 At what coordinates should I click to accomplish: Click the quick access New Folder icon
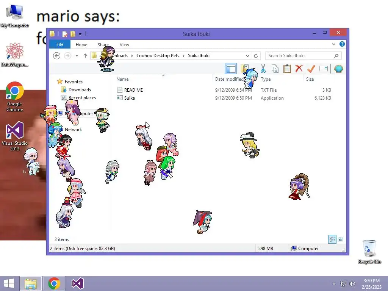click(x=73, y=34)
